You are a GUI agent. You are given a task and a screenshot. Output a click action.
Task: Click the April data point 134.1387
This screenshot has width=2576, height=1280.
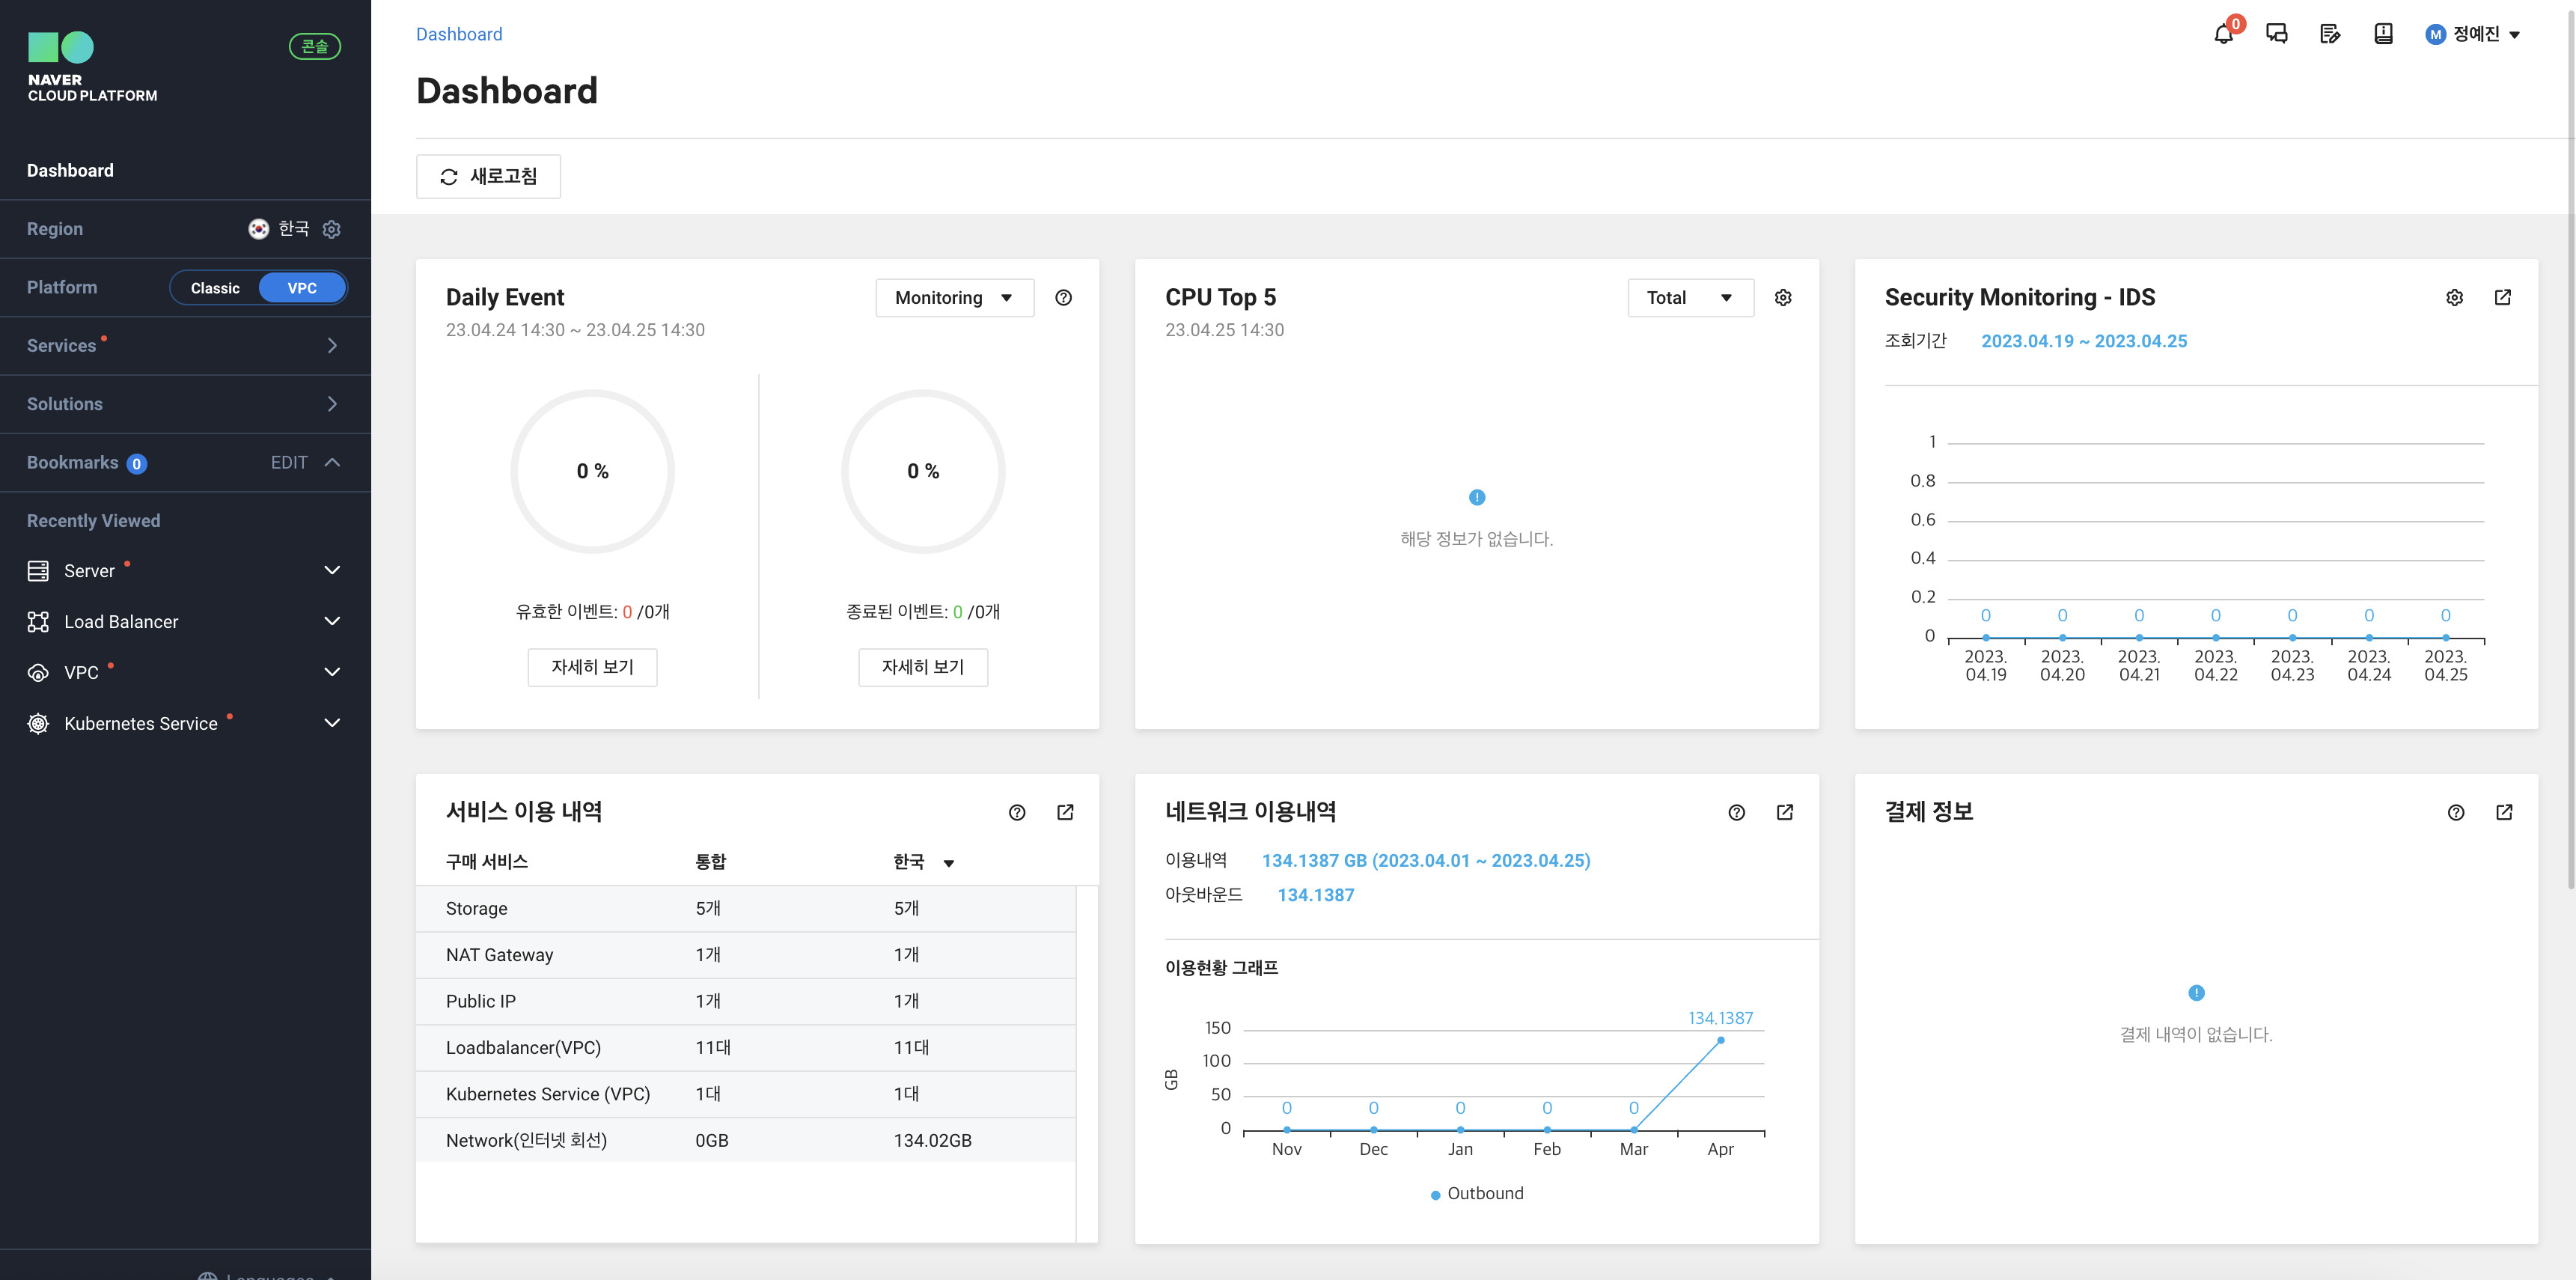1720,1041
